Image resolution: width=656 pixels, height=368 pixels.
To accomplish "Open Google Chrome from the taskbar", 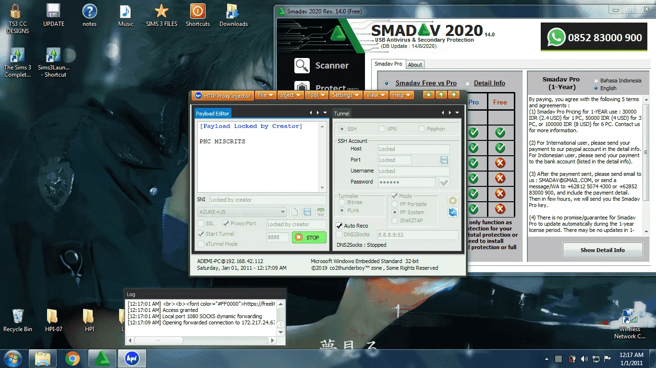I will pyautogui.click(x=73, y=358).
